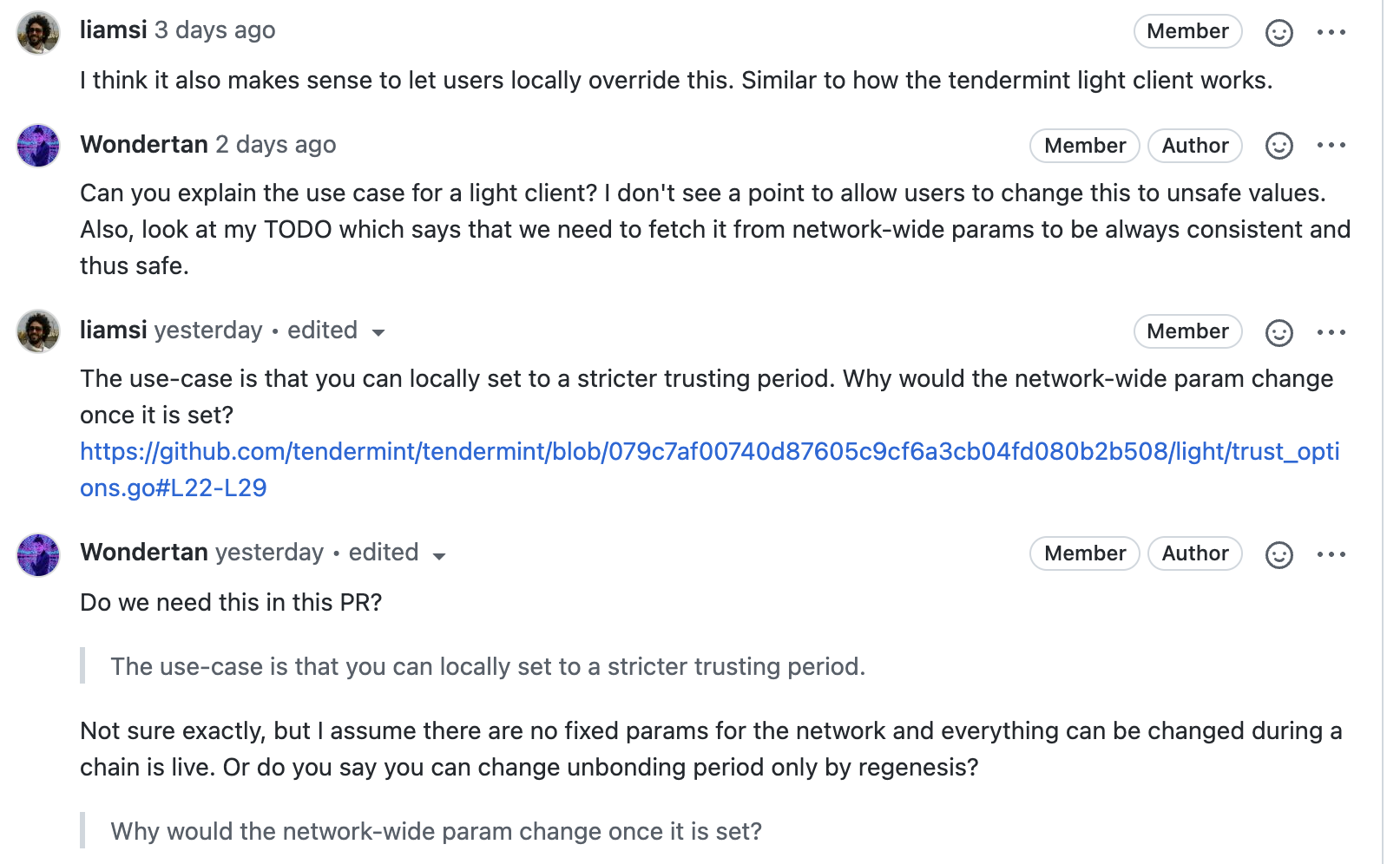Click liamsi's avatar on the edited comment
Screen dimensions: 1387x864
coord(36,332)
